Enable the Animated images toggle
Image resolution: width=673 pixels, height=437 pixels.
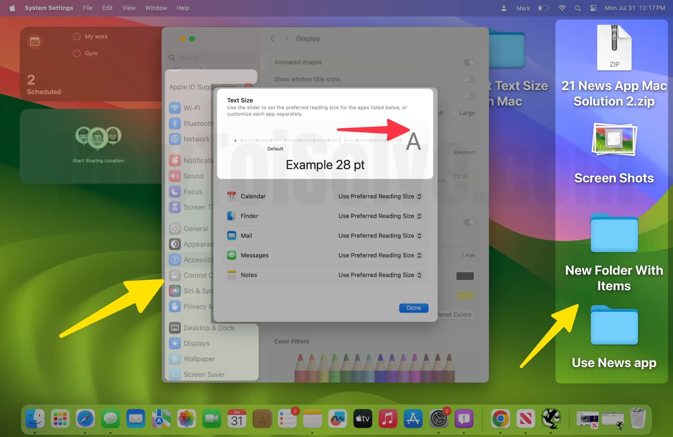coord(468,62)
